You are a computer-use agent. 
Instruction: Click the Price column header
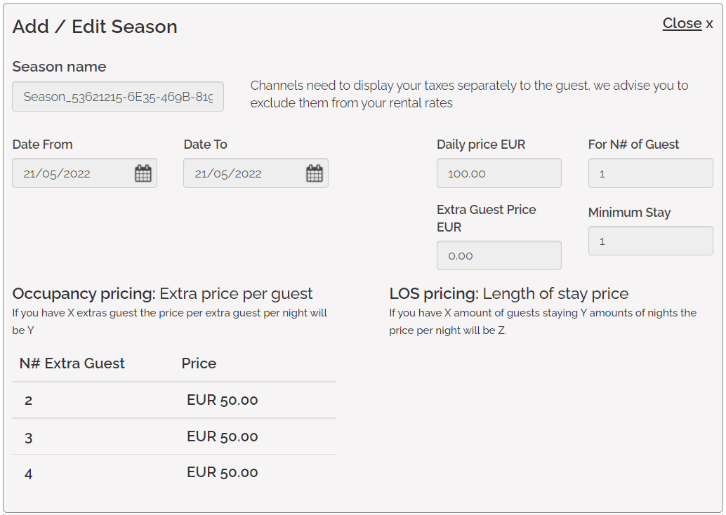pyautogui.click(x=199, y=363)
